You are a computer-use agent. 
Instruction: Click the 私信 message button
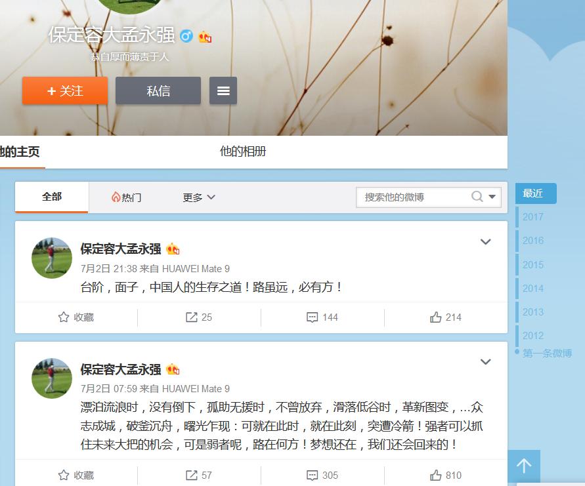pyautogui.click(x=158, y=91)
